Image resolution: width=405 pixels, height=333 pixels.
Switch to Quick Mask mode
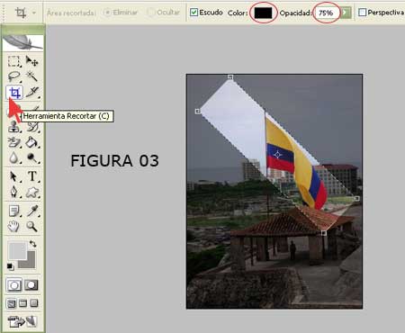pyautogui.click(x=31, y=285)
